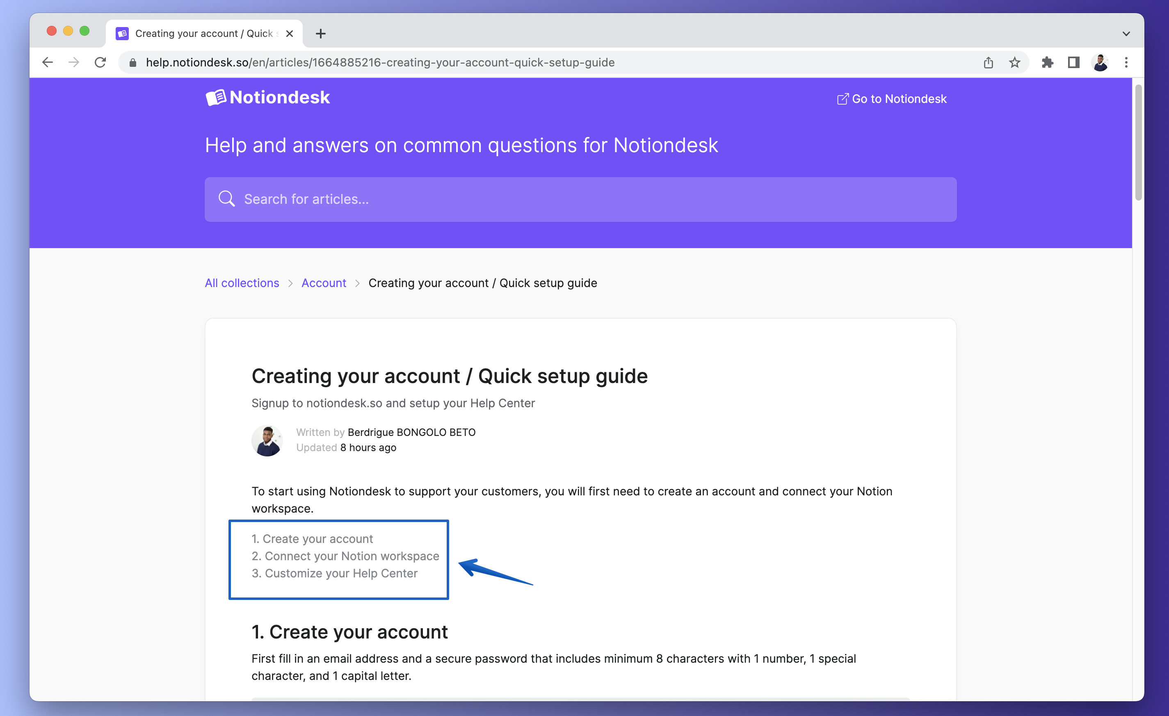Click the macOS green fullscreen button
This screenshot has width=1169, height=716.
(x=84, y=31)
